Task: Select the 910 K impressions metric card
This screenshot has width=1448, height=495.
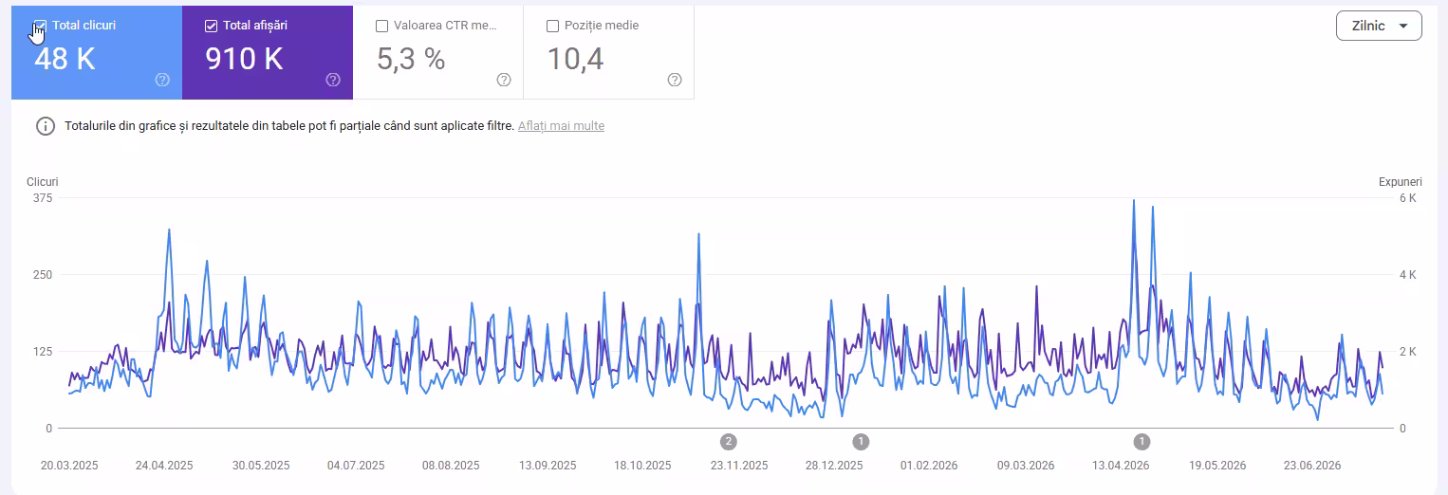Action: [x=268, y=52]
